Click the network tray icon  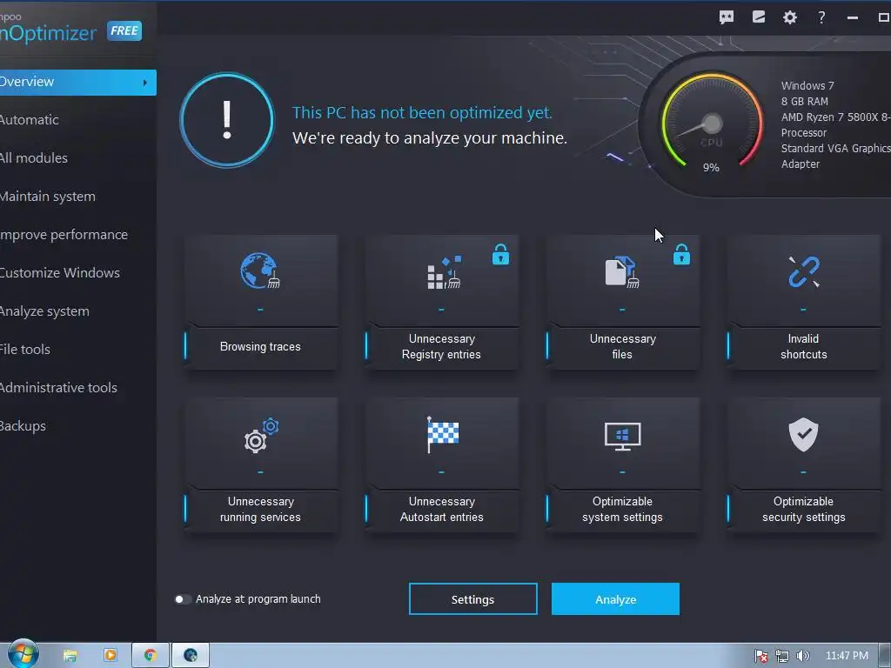(782, 656)
